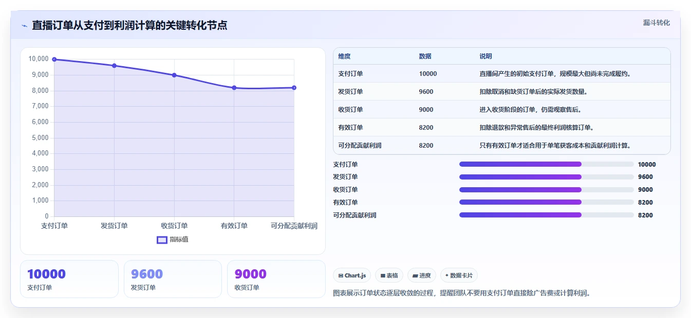The height and width of the screenshot is (318, 691).
Task: Click the 支付订单 label beside its progress bar
Action: click(x=345, y=165)
